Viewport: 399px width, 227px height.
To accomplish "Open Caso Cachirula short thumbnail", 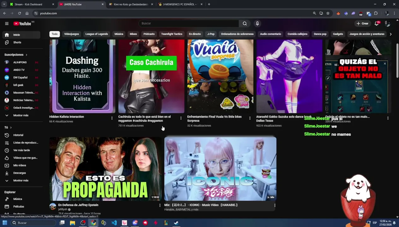I will 151,76.
